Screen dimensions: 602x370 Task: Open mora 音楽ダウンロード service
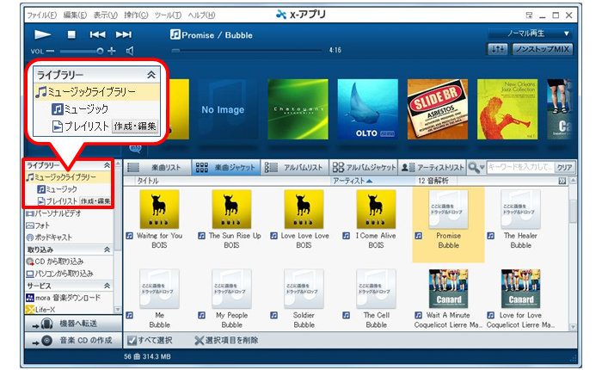[x=67, y=297]
